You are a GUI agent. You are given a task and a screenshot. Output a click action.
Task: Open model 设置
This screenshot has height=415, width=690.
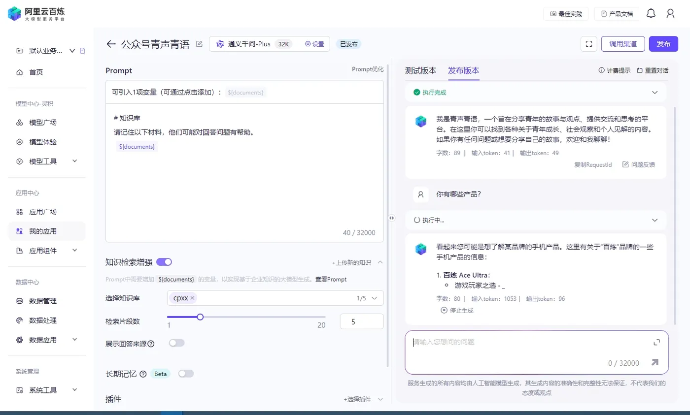314,44
